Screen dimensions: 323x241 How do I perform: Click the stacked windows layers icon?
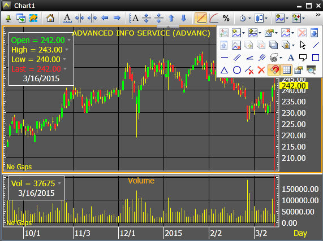(273, 45)
